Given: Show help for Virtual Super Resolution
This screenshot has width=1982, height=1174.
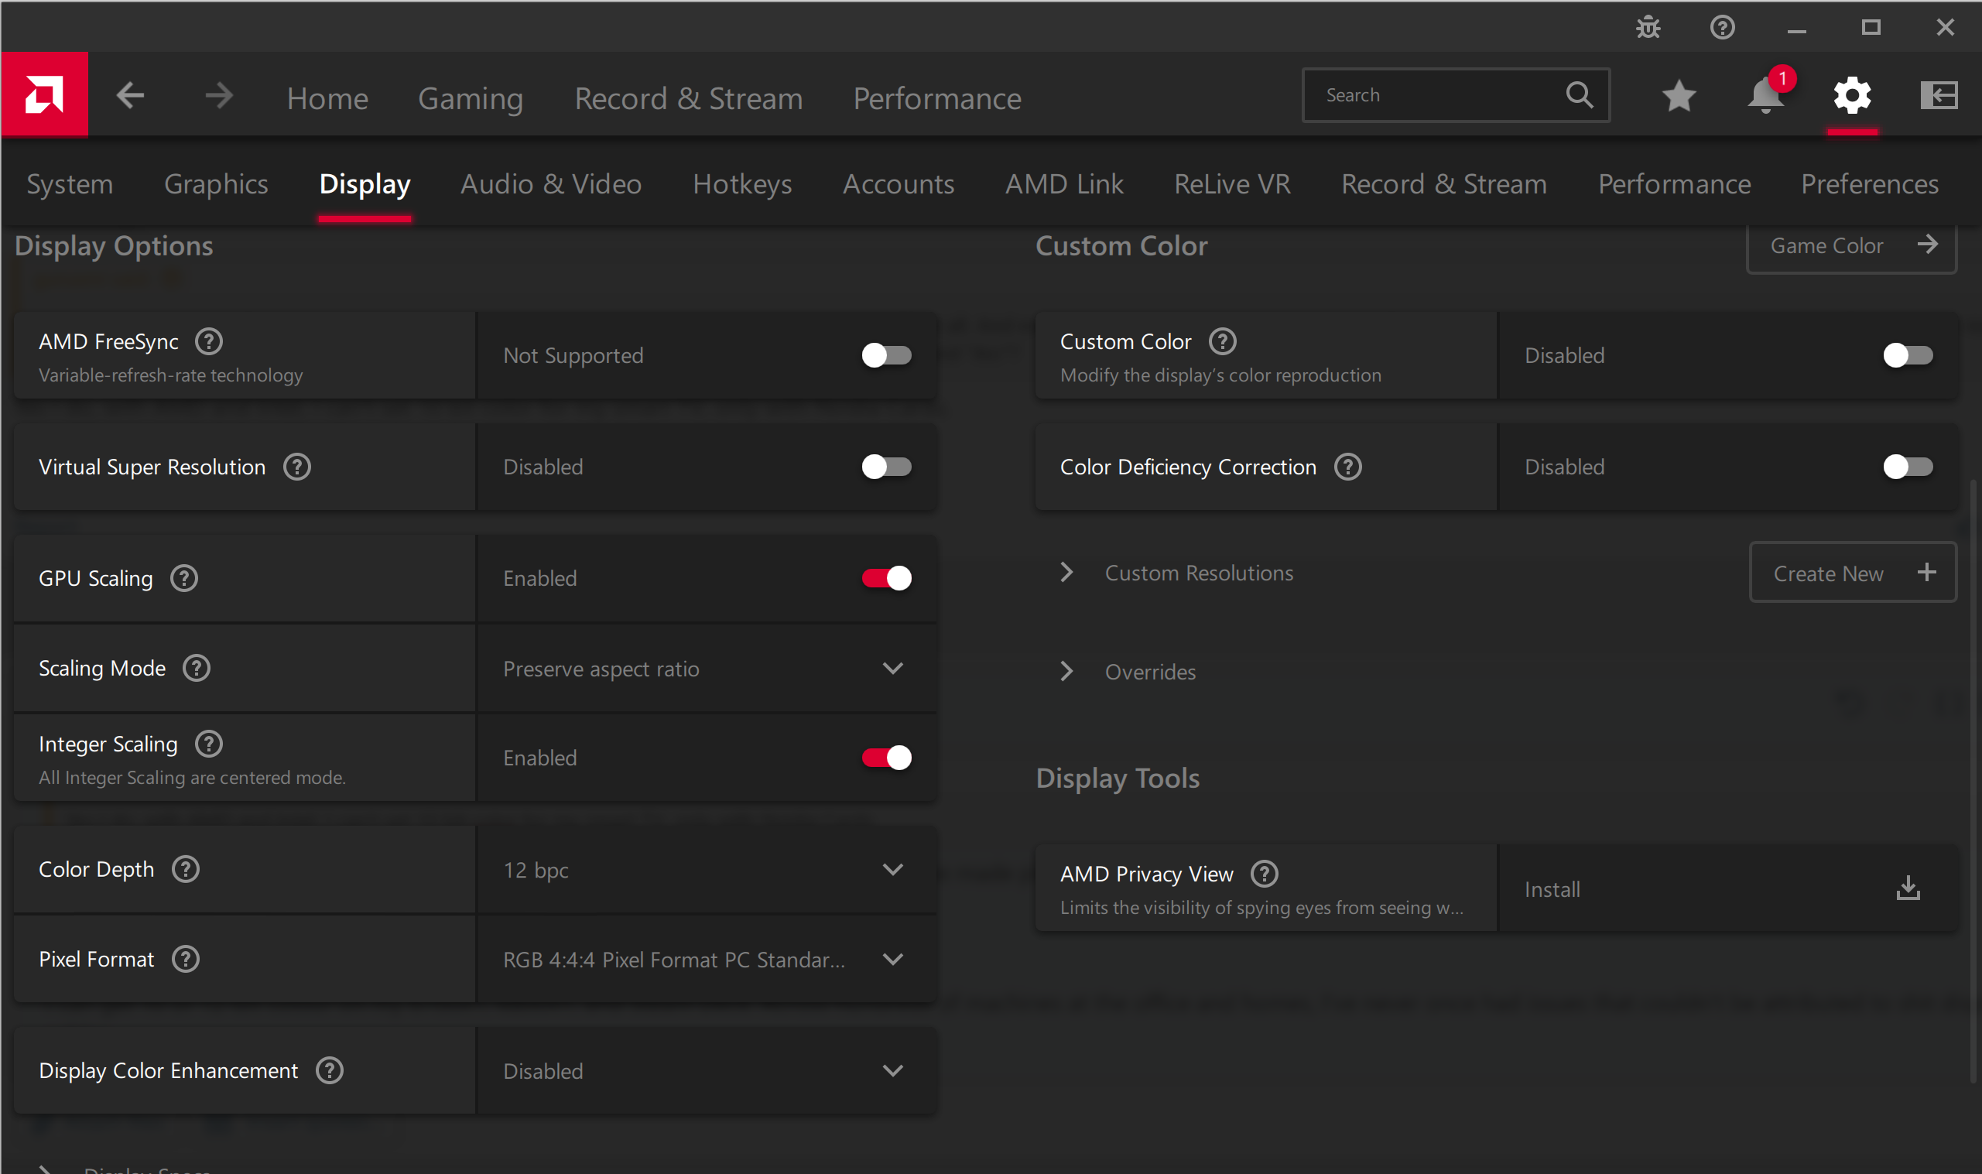Looking at the screenshot, I should [296, 467].
